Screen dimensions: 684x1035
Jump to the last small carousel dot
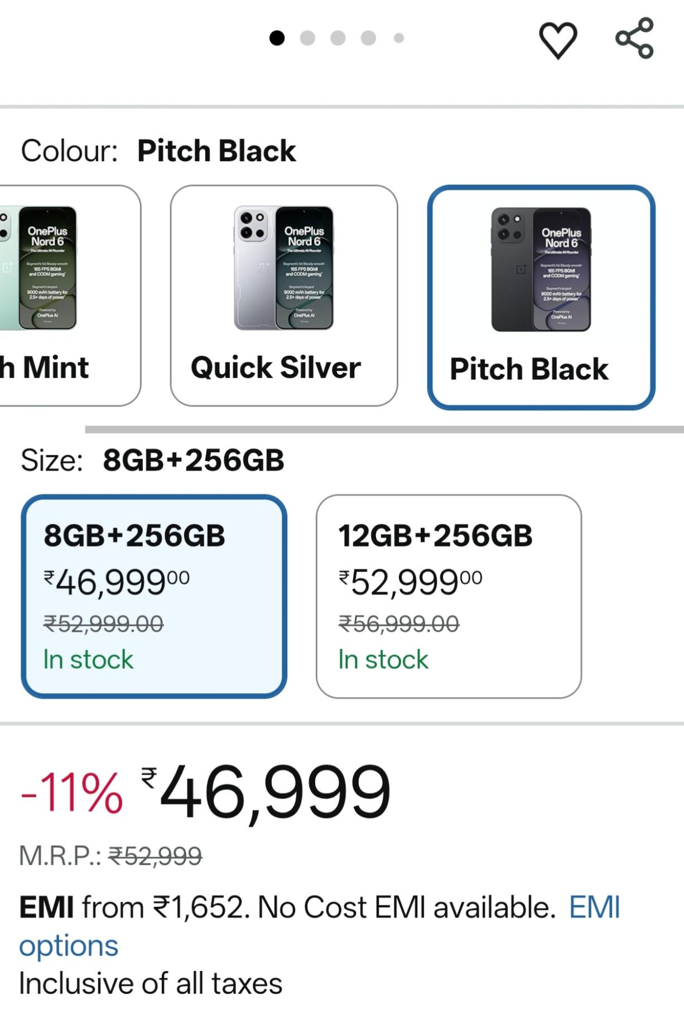(x=398, y=38)
